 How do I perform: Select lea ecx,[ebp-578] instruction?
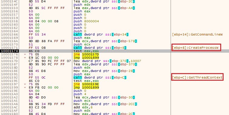tap(106, 41)
